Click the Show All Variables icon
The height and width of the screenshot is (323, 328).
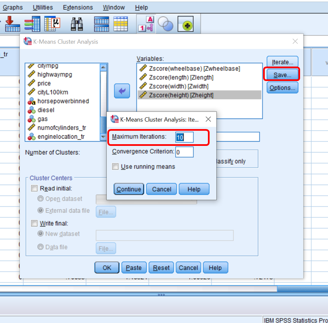click(x=185, y=24)
